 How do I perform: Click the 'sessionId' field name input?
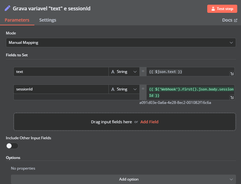pos(61,89)
